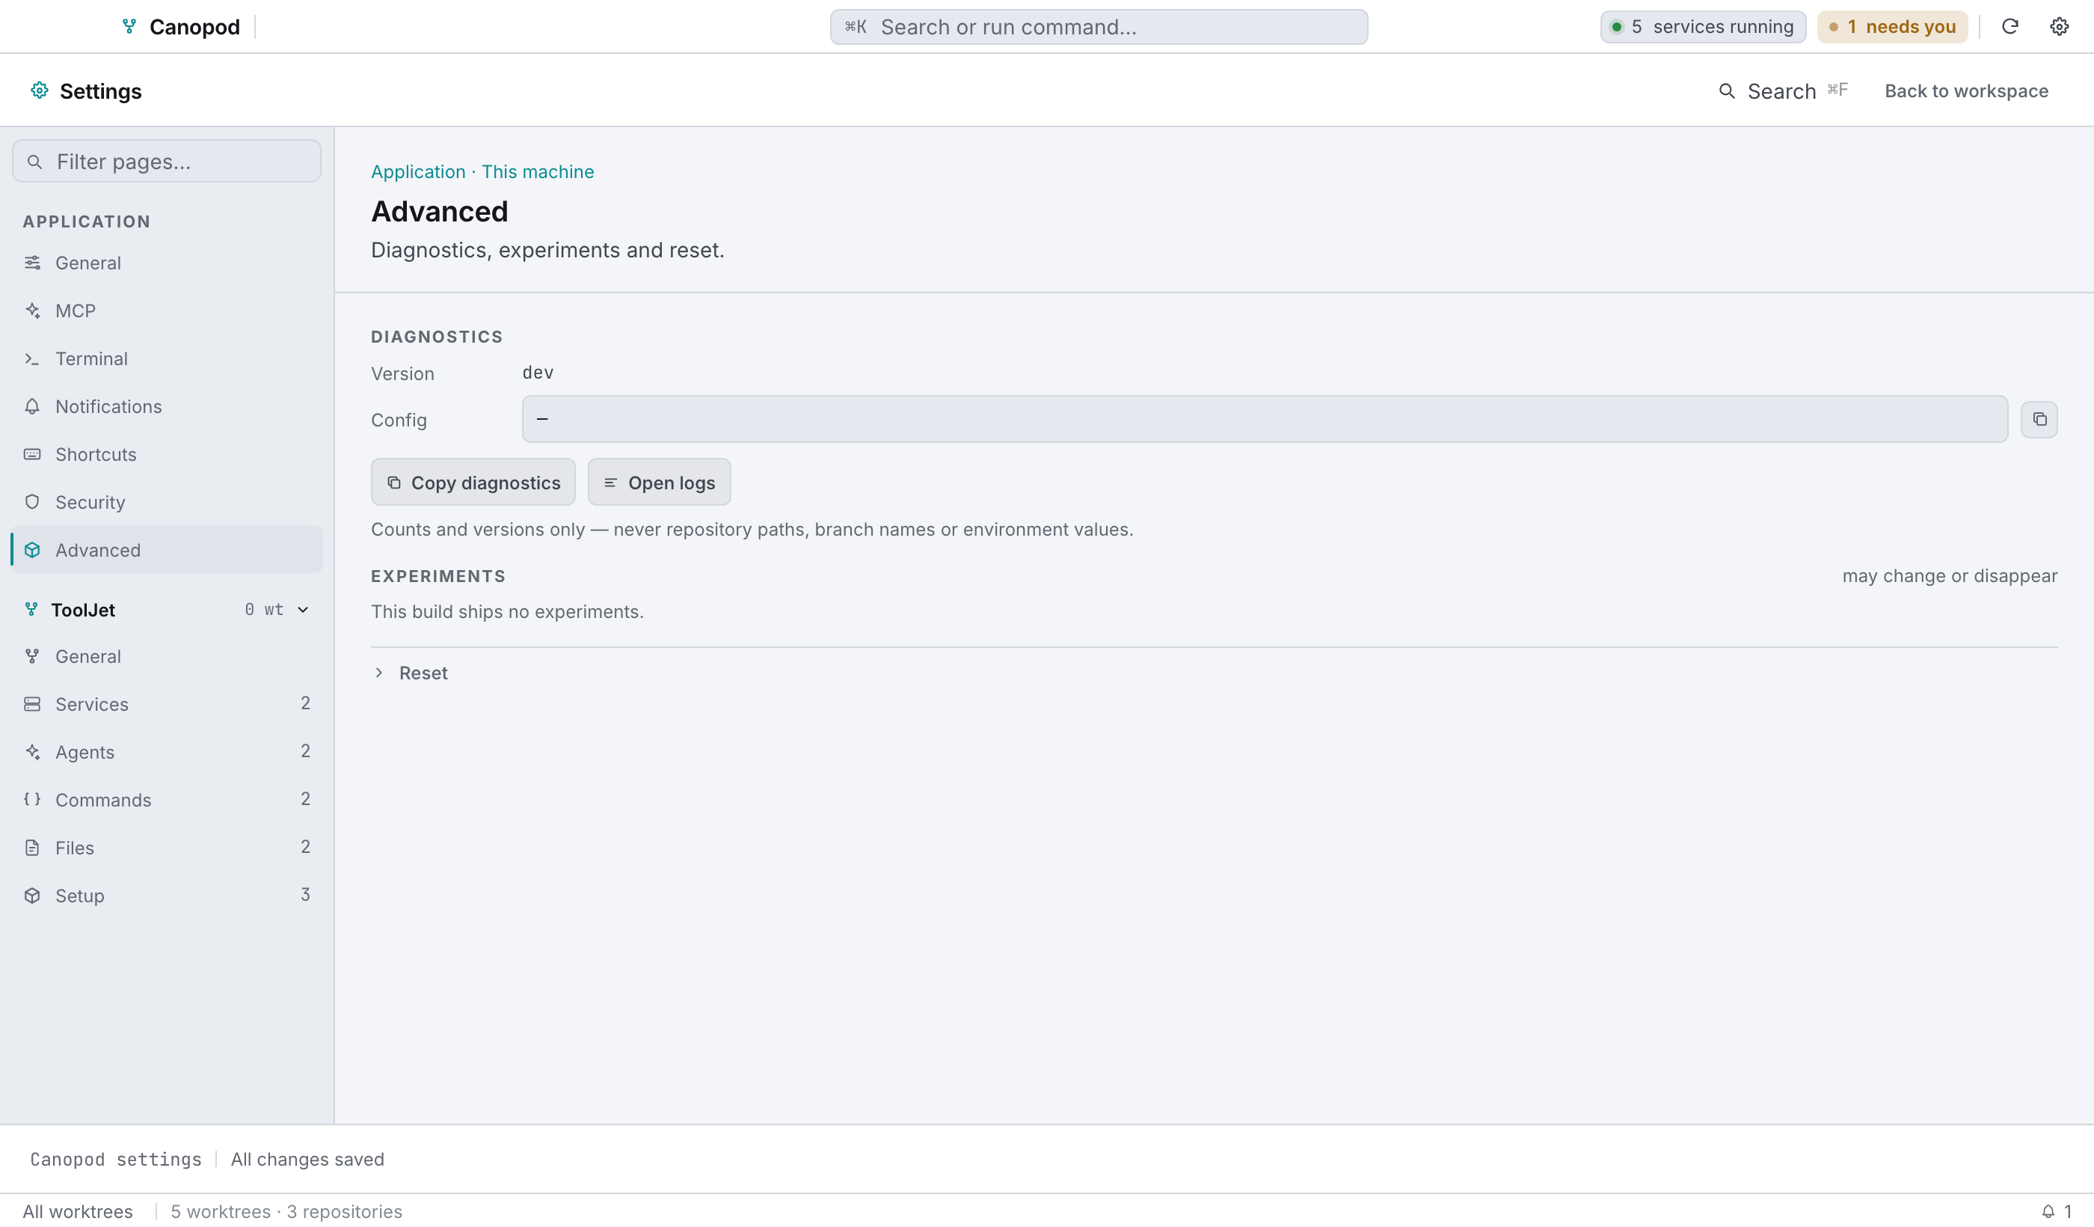This screenshot has width=2094, height=1227.
Task: Click All worktrees in status bar
Action: pyautogui.click(x=77, y=1211)
